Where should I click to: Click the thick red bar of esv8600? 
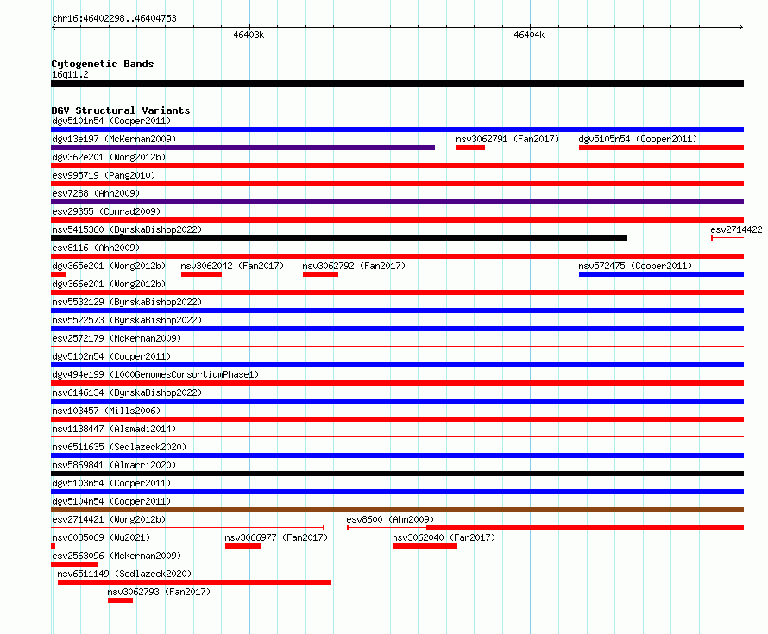[585, 528]
